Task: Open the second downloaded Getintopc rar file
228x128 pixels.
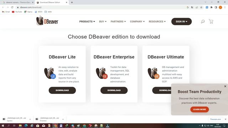Action: click(48, 119)
